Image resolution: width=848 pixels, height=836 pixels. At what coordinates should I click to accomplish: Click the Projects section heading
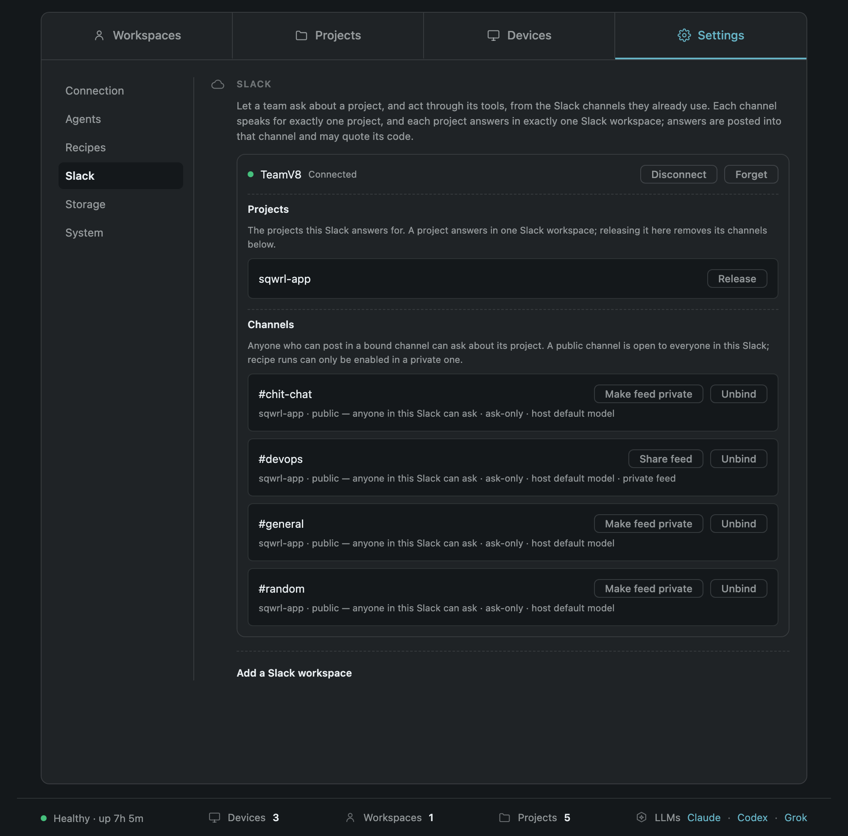click(268, 209)
